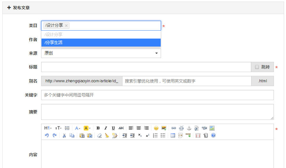This screenshot has width=286, height=168.
Task: Paste from Word
Action: [x=90, y=135]
